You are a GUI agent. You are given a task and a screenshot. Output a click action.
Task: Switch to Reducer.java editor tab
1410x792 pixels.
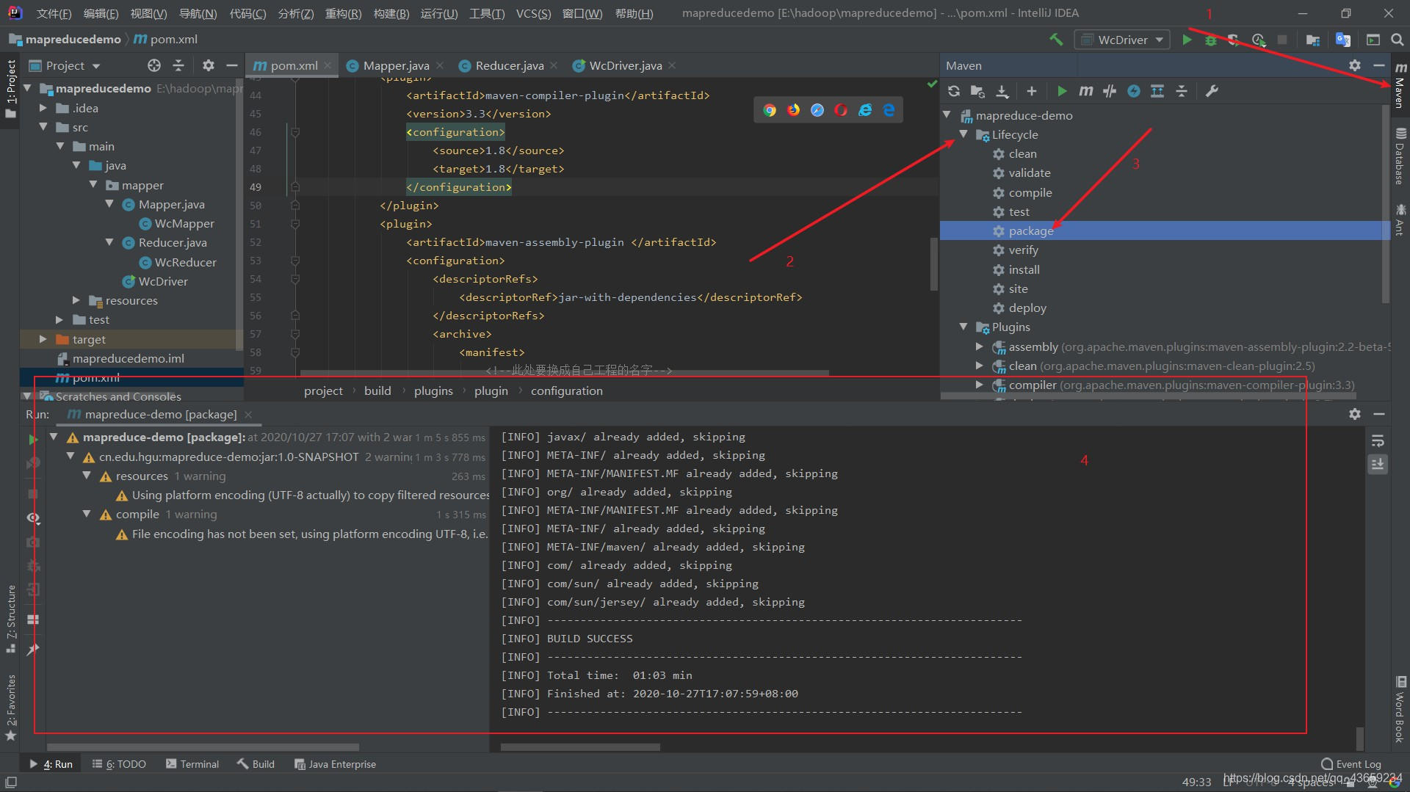pyautogui.click(x=510, y=65)
